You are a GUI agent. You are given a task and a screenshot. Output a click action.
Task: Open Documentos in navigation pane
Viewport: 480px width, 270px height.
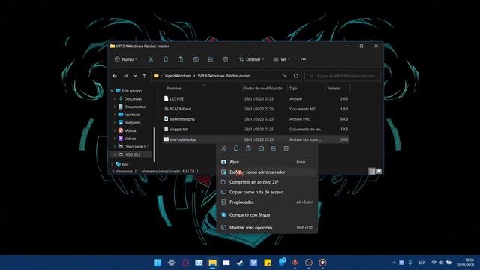click(x=132, y=106)
